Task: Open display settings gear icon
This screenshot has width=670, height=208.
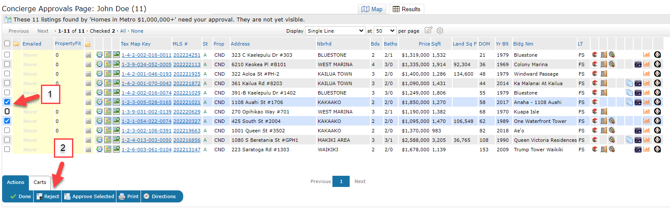Action: click(x=440, y=31)
